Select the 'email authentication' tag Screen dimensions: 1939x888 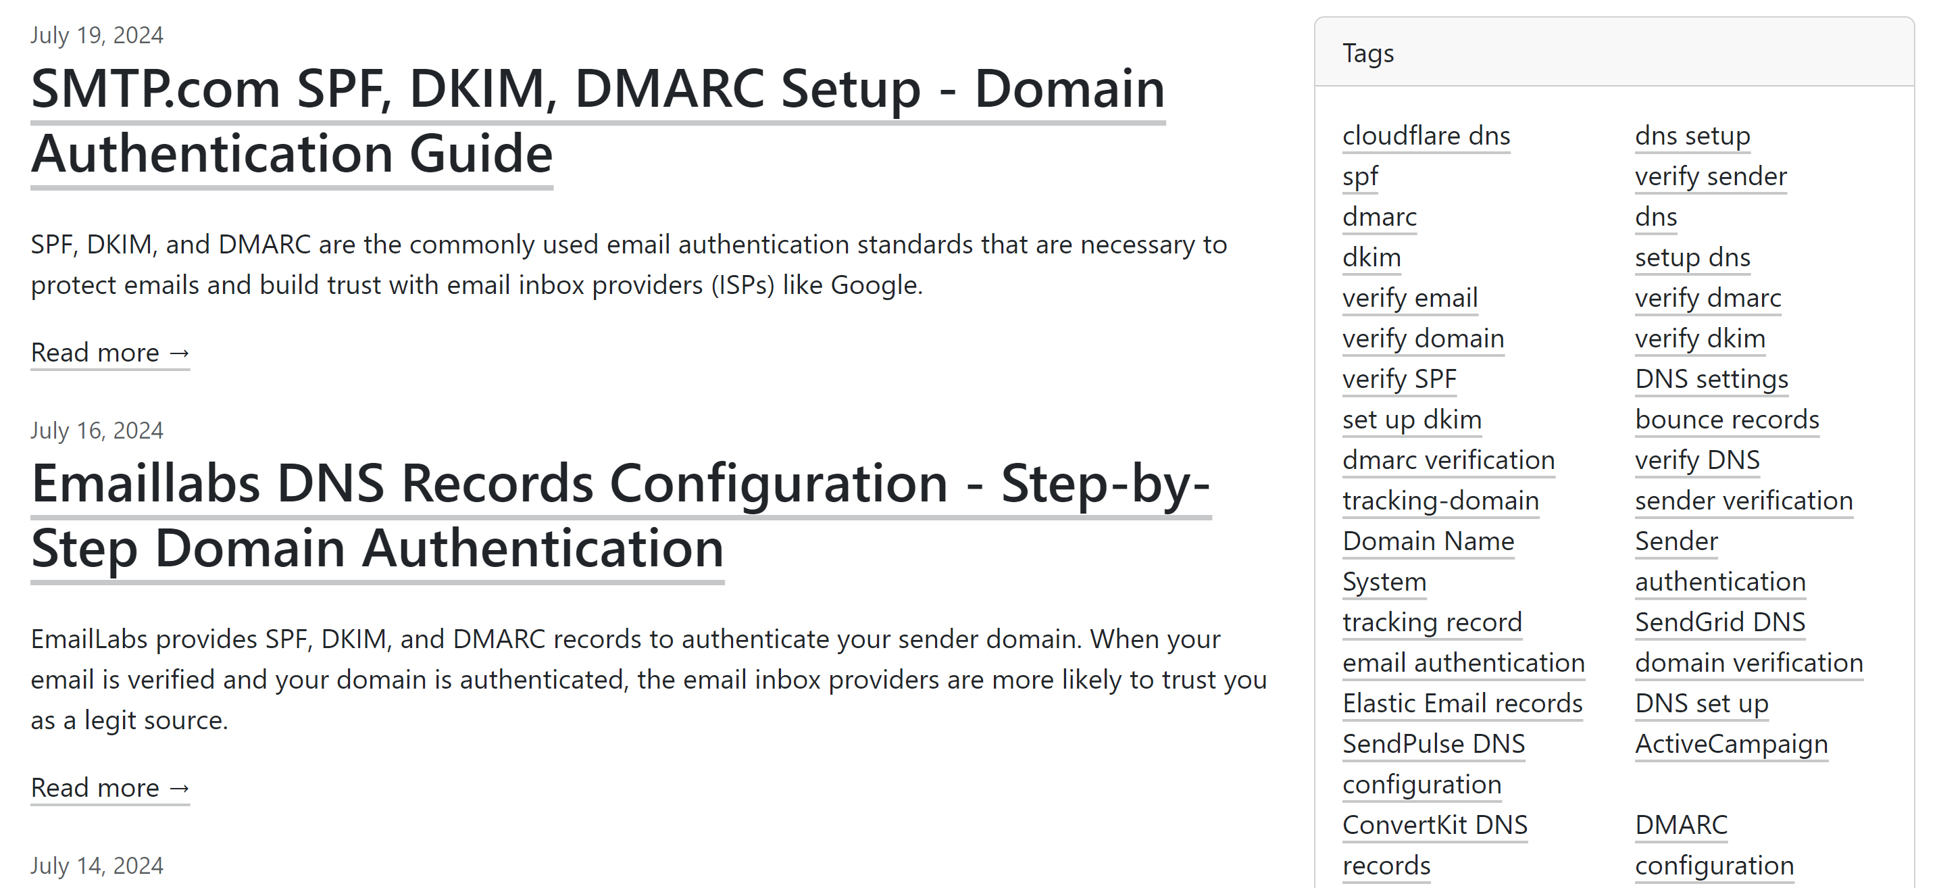click(x=1463, y=664)
